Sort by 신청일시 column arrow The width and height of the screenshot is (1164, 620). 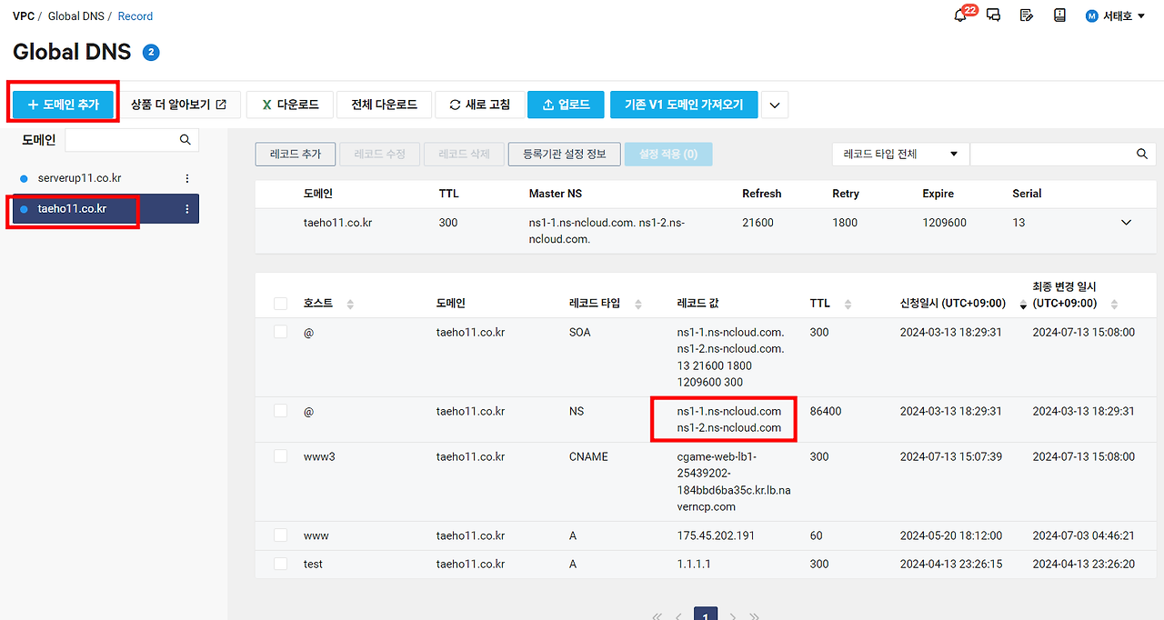pos(1023,305)
